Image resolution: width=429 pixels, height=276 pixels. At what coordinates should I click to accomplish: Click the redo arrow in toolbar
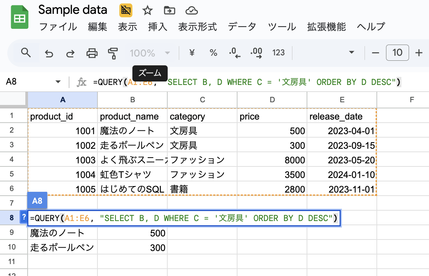[70, 53]
